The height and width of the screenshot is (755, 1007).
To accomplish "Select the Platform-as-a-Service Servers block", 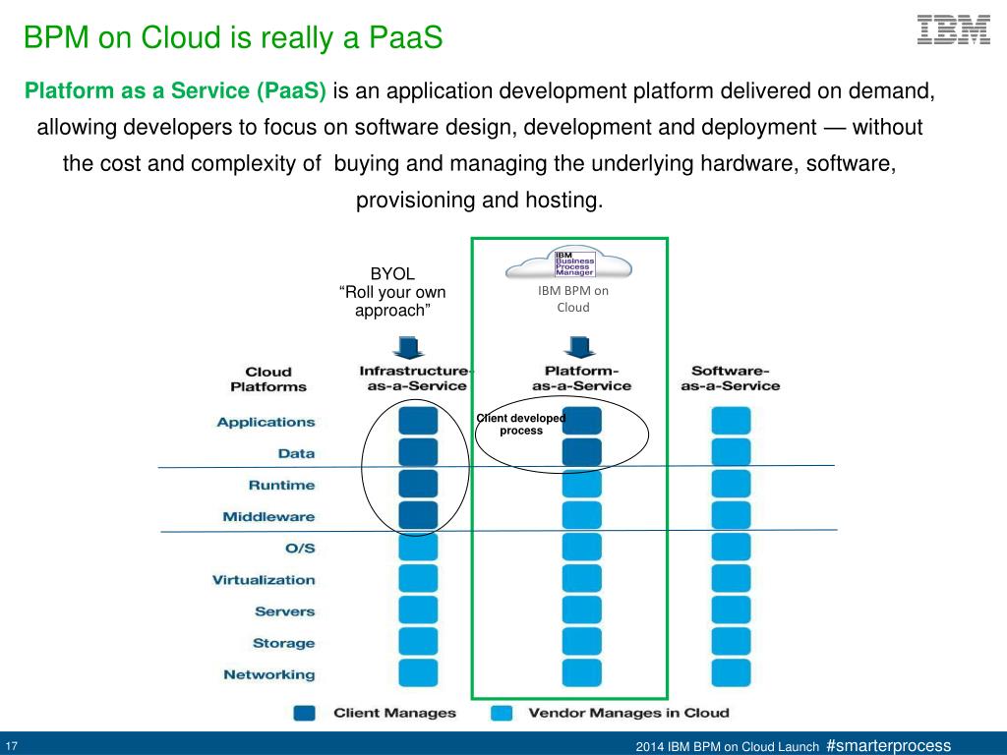I will tap(582, 610).
